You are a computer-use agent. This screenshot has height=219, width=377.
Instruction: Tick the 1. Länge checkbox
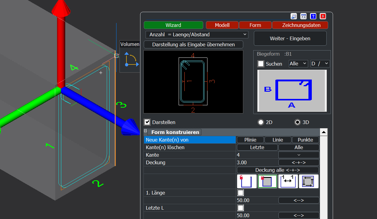click(241, 193)
